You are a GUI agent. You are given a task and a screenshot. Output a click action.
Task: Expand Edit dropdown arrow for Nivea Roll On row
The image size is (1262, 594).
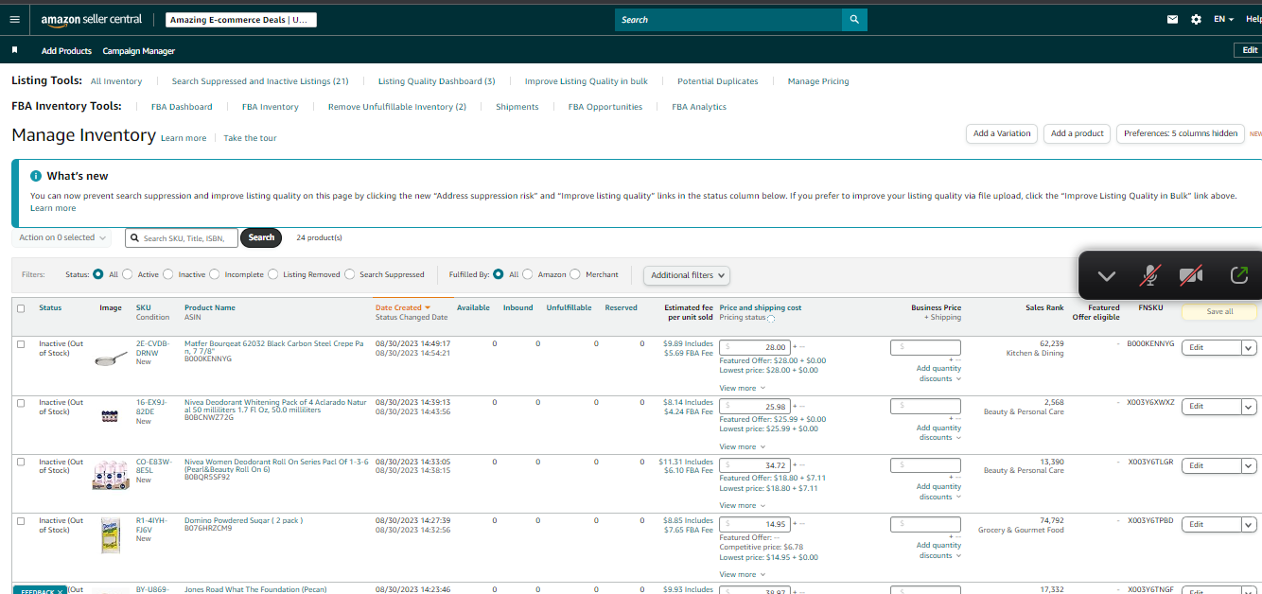point(1249,466)
